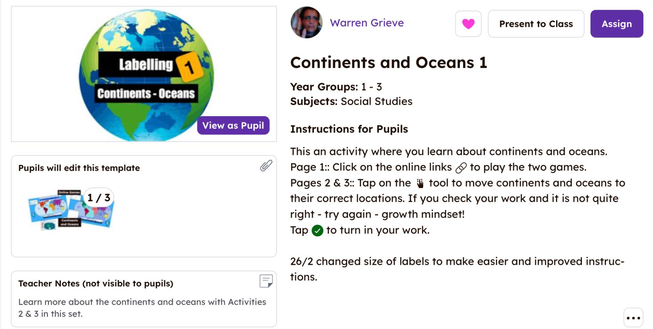
Task: Click the View as Pupil button
Action: 233,125
